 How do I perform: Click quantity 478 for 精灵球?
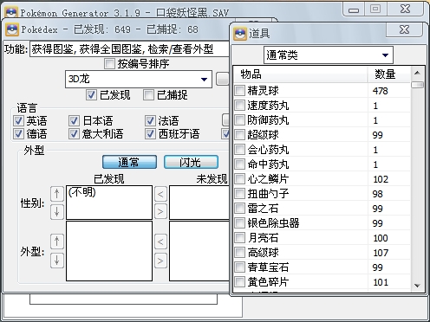tap(381, 91)
